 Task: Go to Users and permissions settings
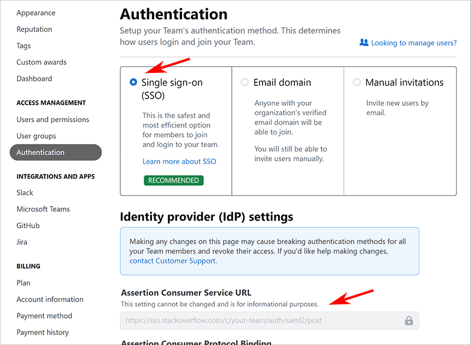(53, 119)
